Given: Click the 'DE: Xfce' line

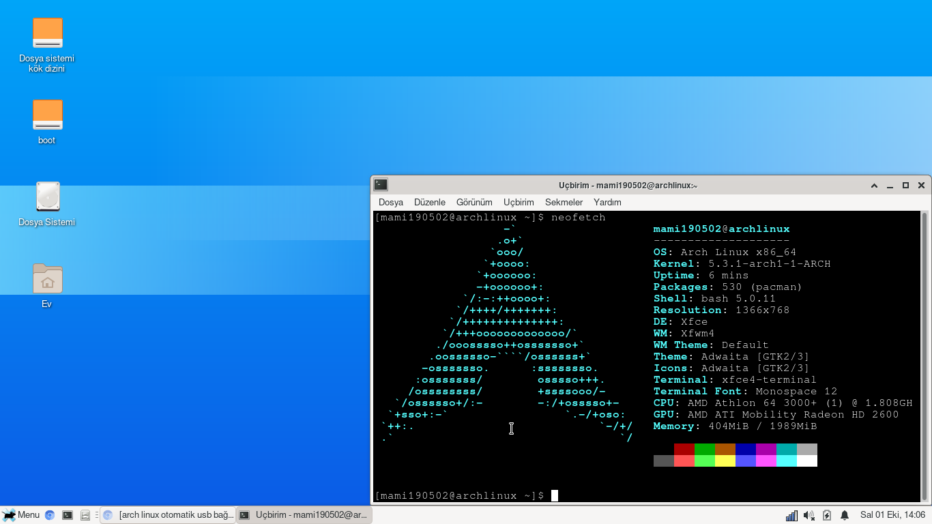Looking at the screenshot, I should tap(681, 321).
